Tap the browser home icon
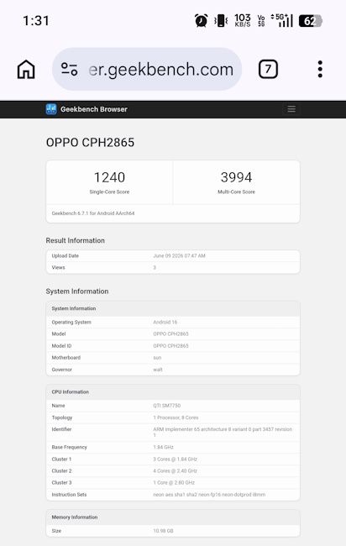346x546 pixels. point(26,69)
